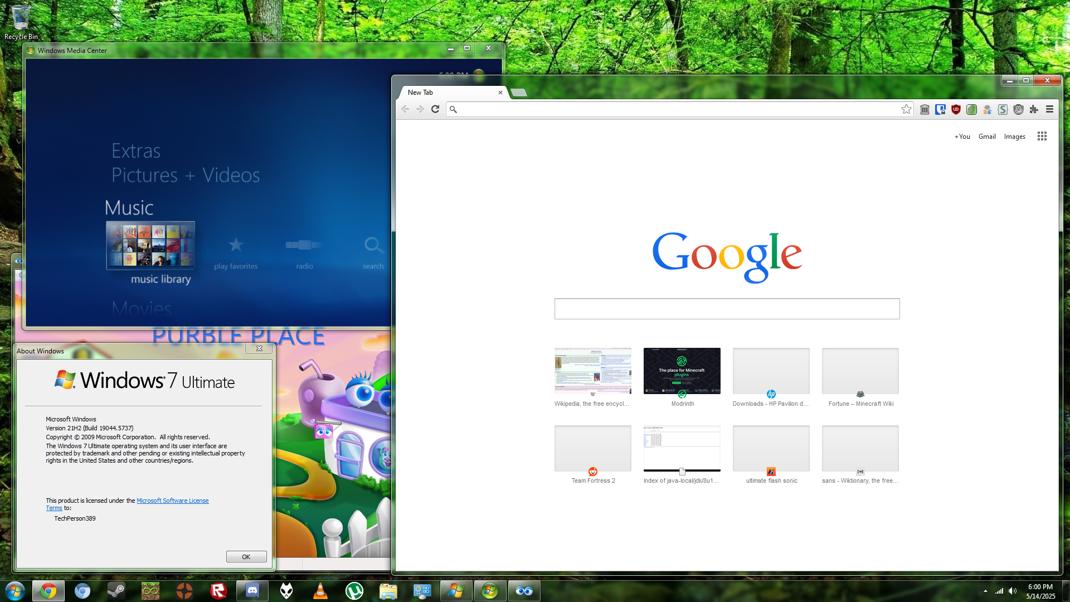Select Movies in Media Center menu
The height and width of the screenshot is (602, 1070).
click(x=142, y=308)
